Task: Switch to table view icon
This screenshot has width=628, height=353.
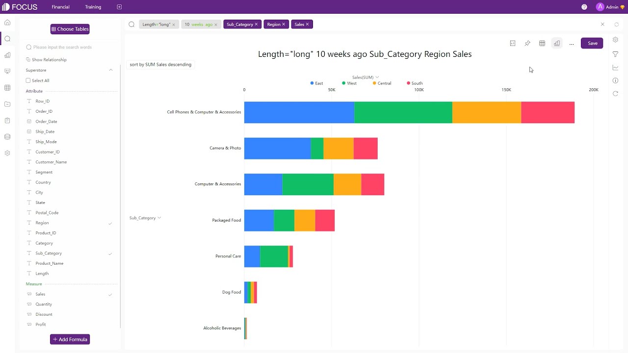Action: click(x=542, y=44)
